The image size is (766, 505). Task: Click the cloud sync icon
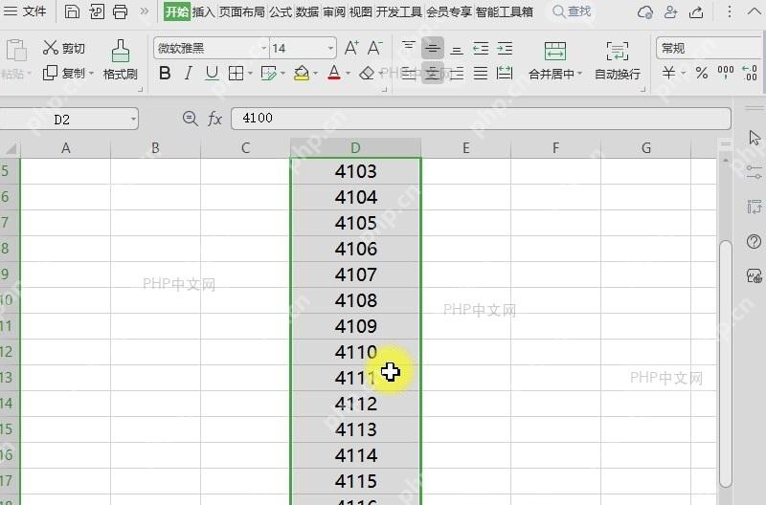[644, 11]
